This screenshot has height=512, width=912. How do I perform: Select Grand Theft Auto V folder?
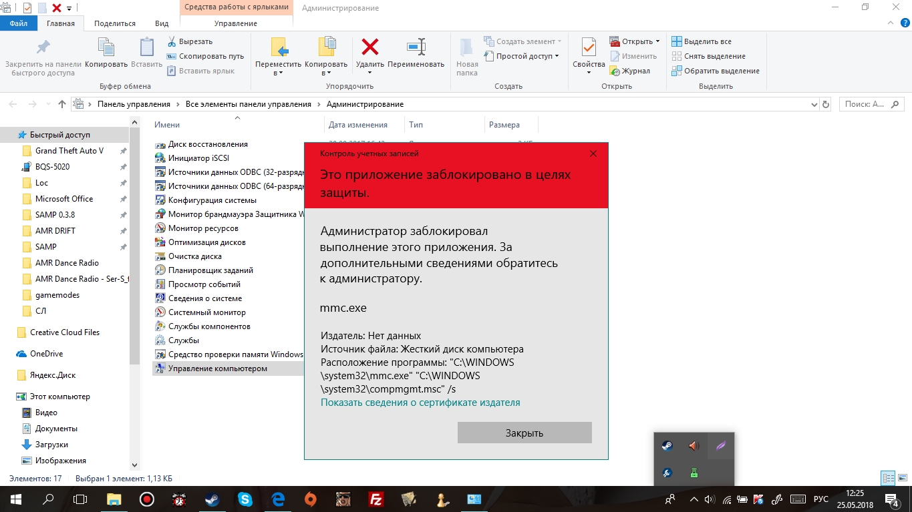[x=69, y=151]
